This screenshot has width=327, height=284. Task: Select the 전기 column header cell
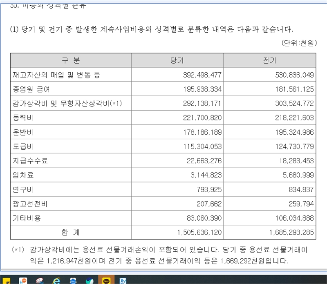click(270, 60)
